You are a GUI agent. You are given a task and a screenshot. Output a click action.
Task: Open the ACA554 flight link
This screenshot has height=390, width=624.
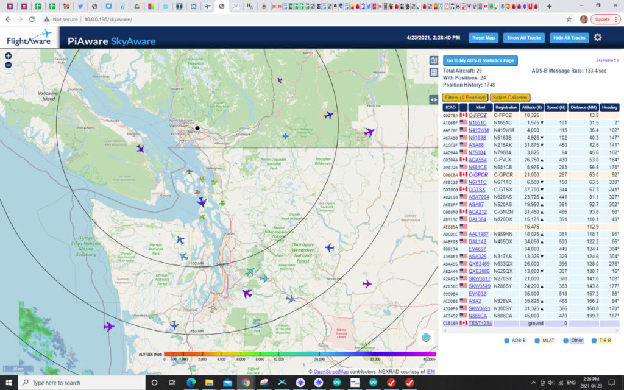pyautogui.click(x=478, y=160)
